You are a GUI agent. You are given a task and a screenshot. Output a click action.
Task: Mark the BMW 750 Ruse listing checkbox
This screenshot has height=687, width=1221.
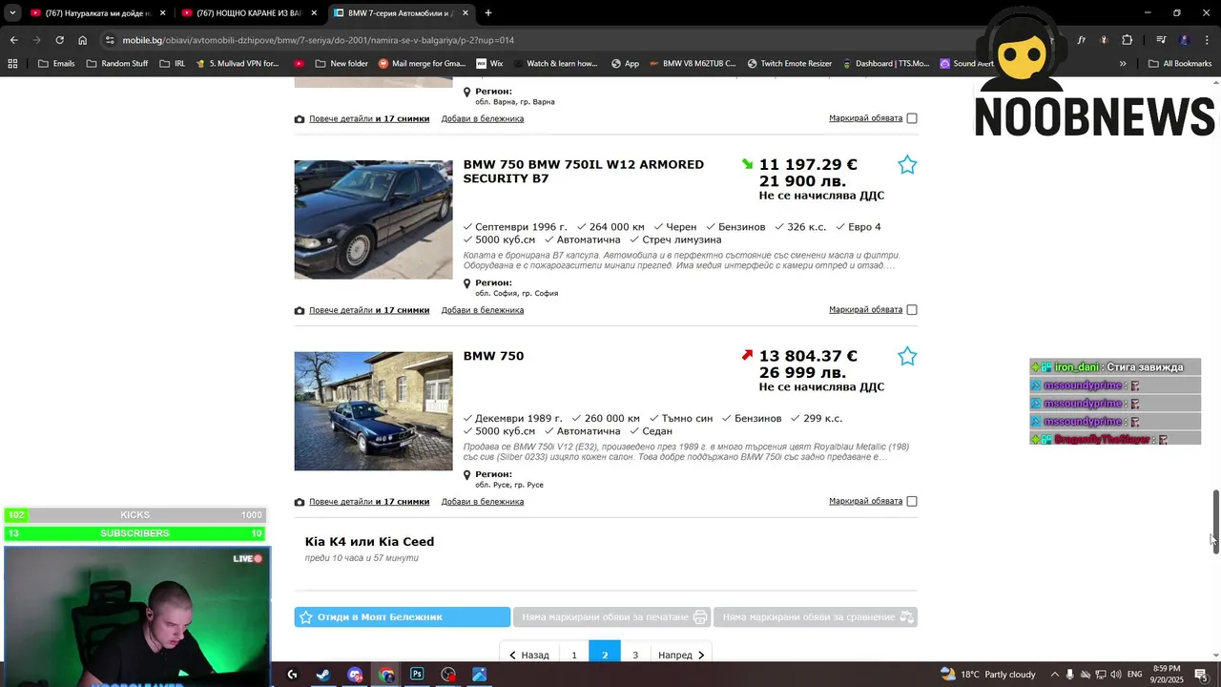click(912, 502)
